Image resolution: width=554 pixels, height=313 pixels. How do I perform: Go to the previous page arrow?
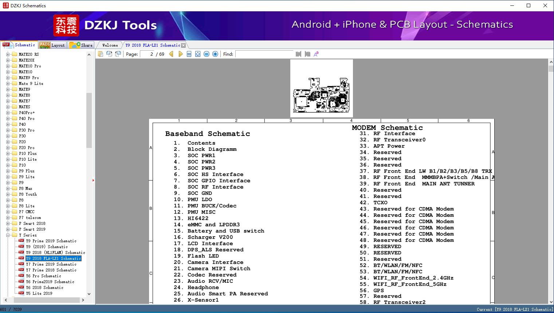(x=171, y=54)
